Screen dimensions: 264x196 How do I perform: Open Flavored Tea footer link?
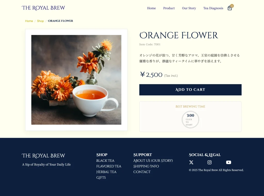coord(109,166)
